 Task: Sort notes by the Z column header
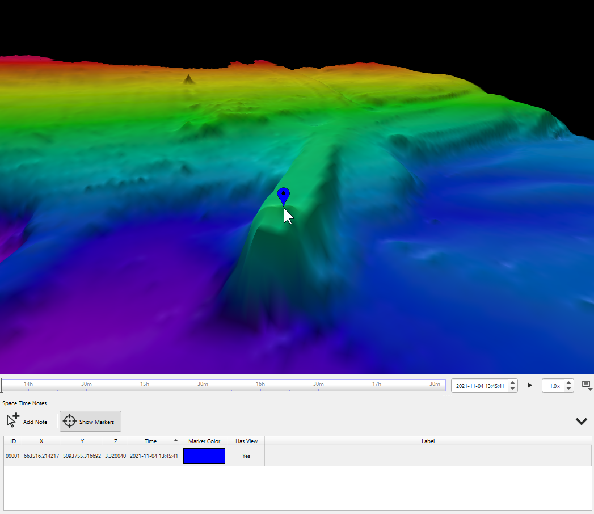coord(116,441)
